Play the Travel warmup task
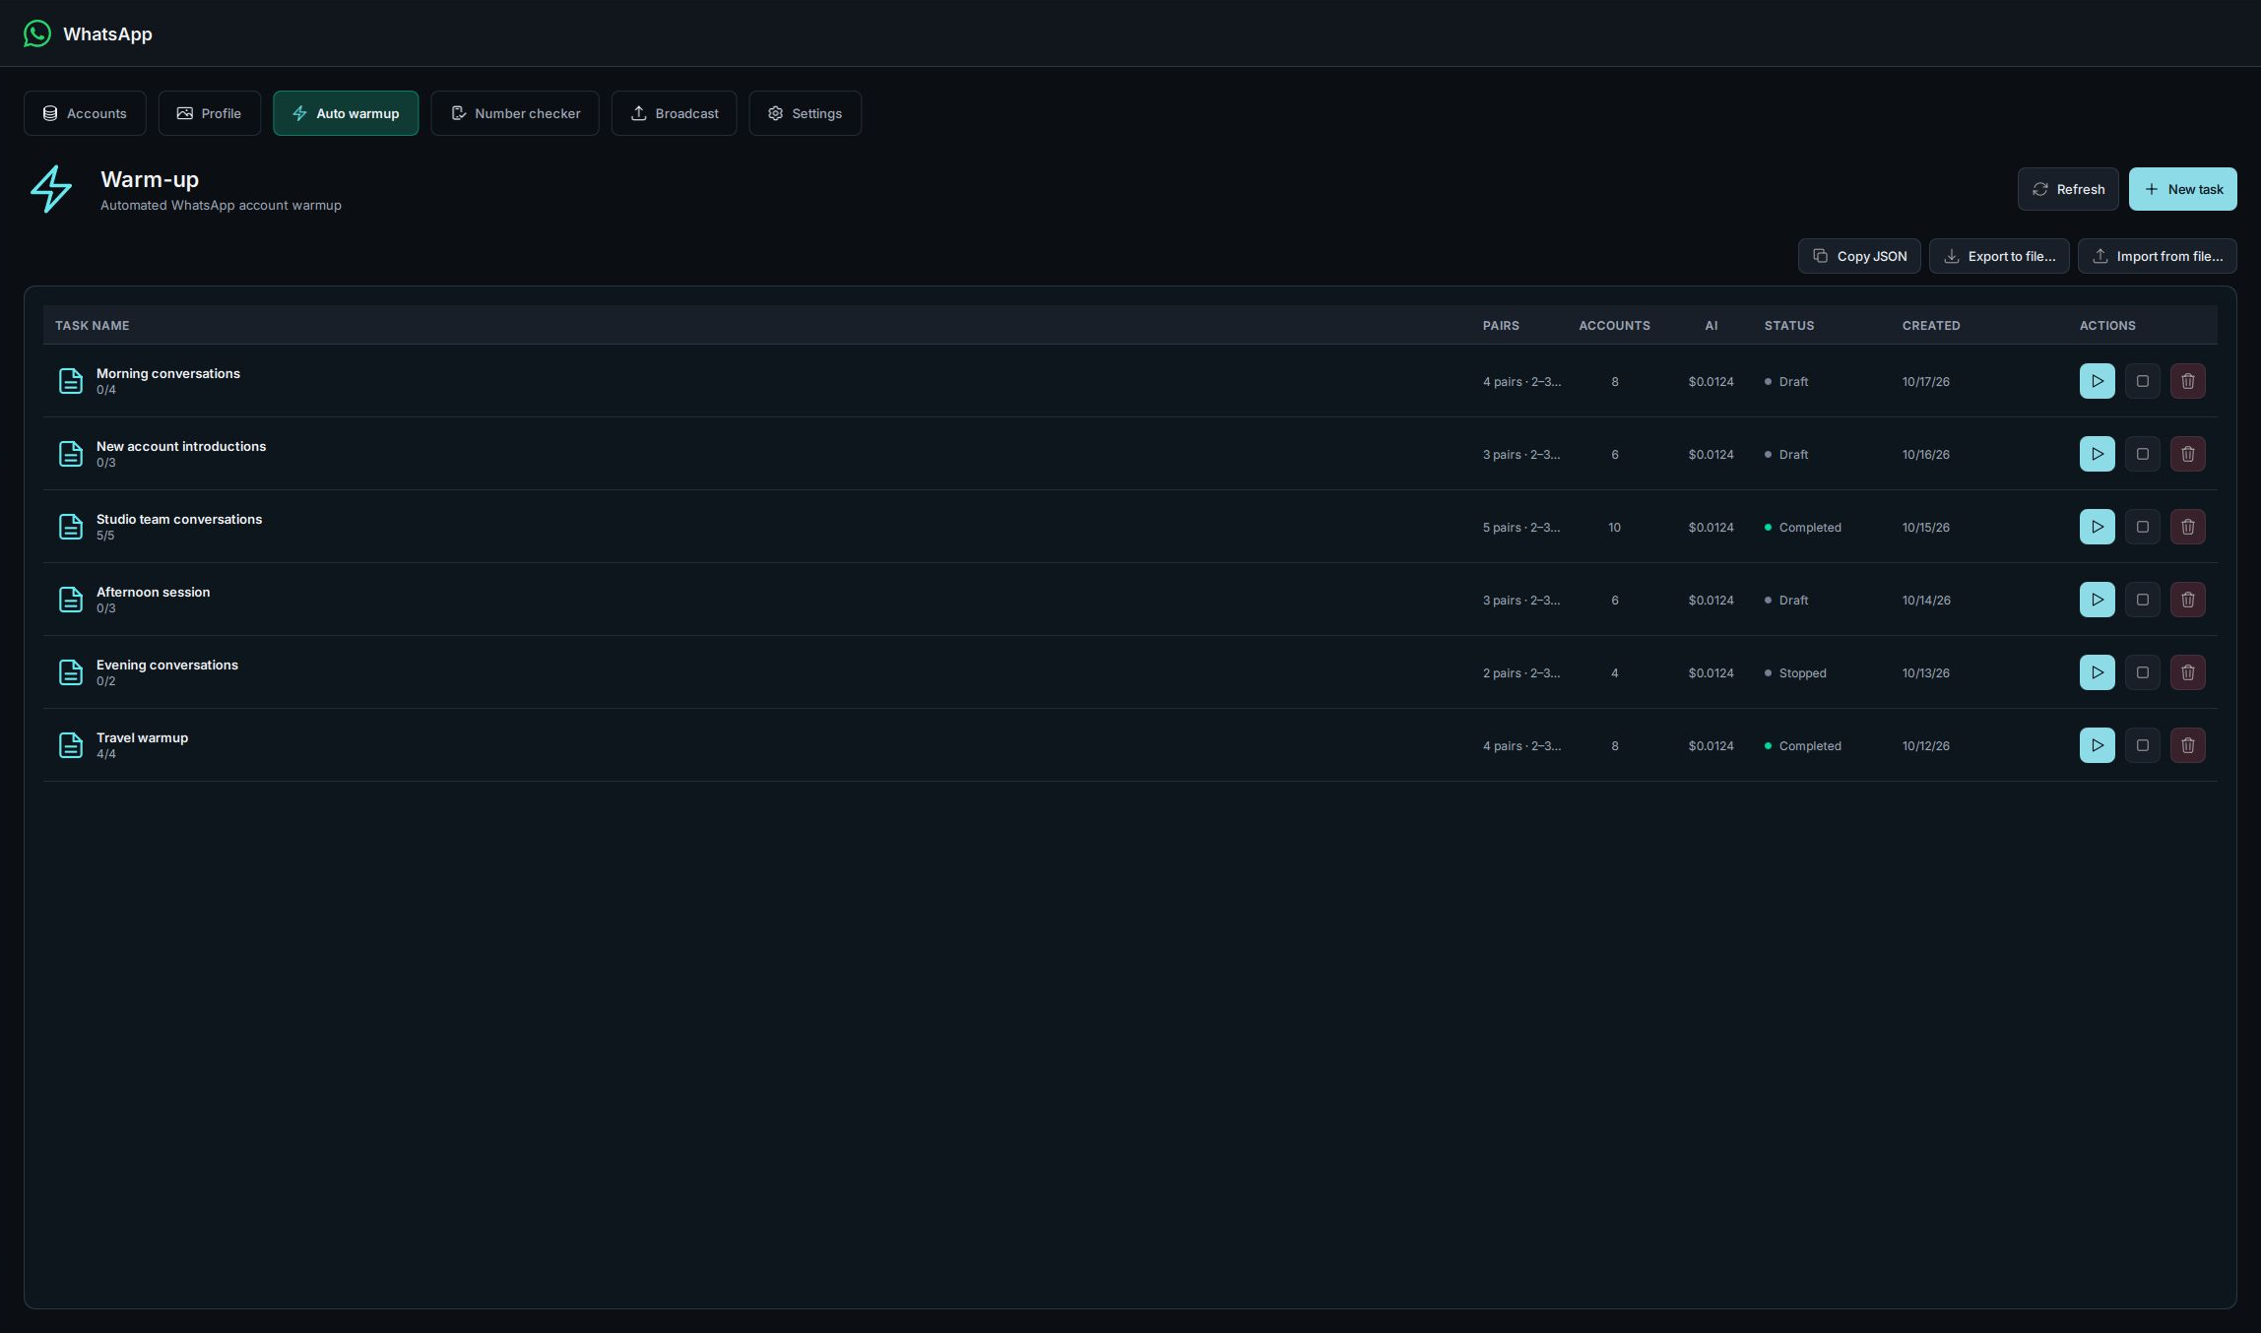The image size is (2261, 1333). [2097, 745]
